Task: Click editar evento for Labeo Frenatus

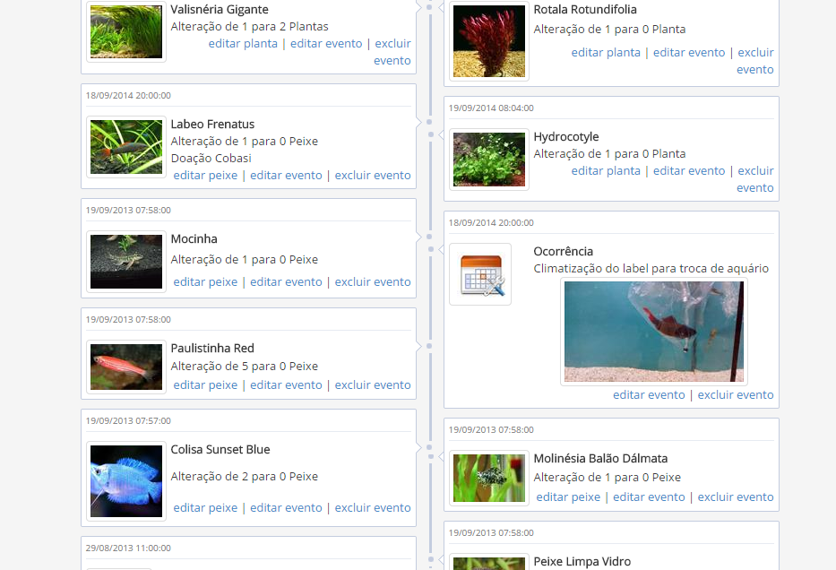Action: click(x=287, y=176)
